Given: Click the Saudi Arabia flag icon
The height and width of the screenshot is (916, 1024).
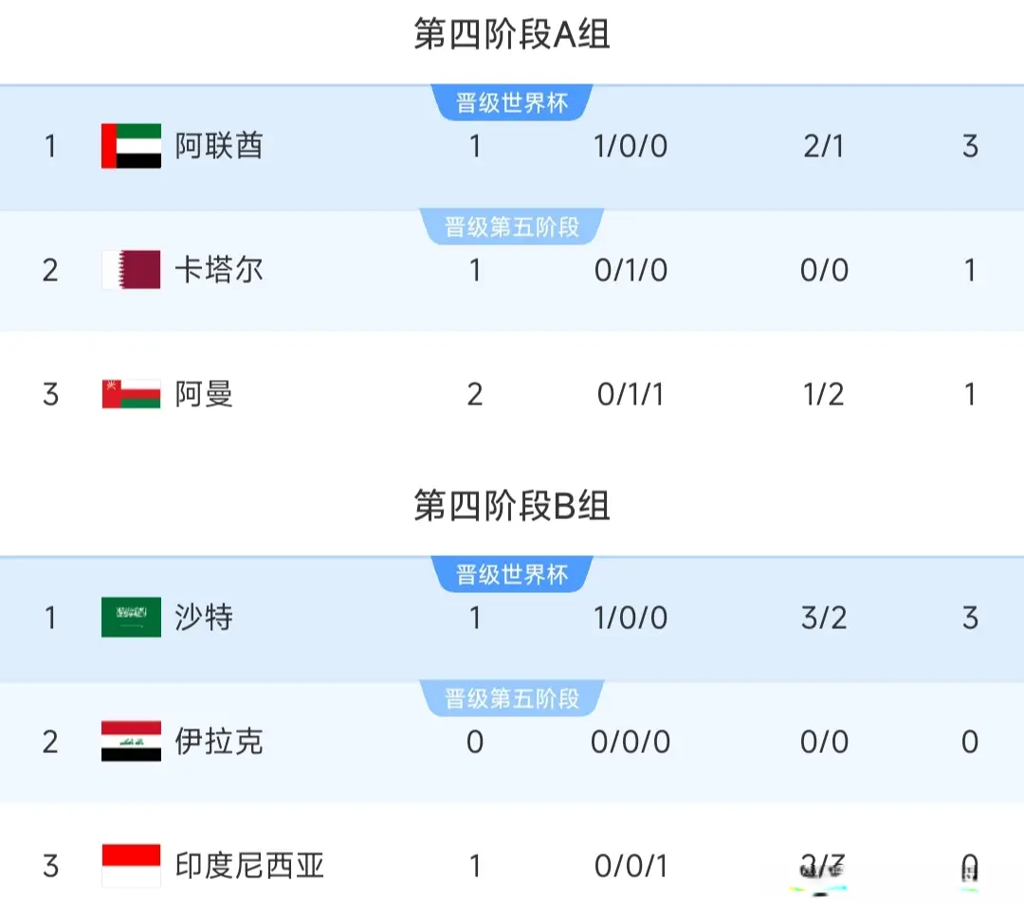Looking at the screenshot, I should (x=131, y=618).
